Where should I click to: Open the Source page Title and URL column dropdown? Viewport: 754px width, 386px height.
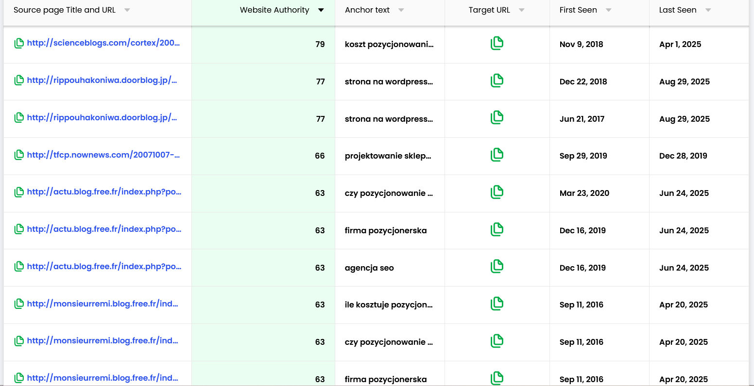click(x=127, y=10)
